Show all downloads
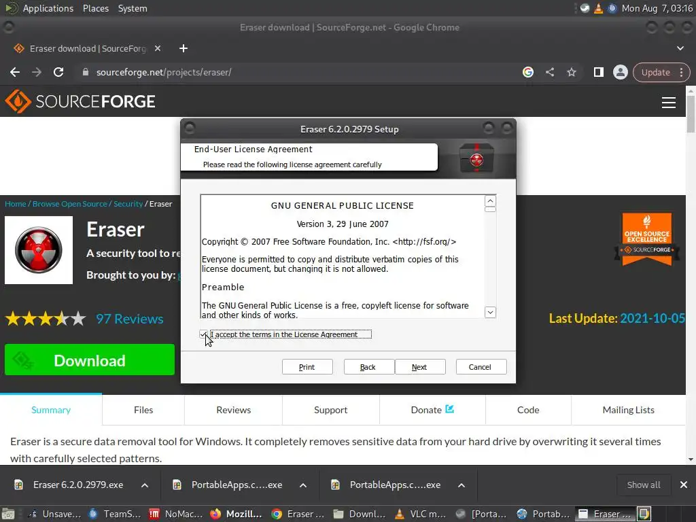Screen dimensions: 696x522 [x=644, y=485]
